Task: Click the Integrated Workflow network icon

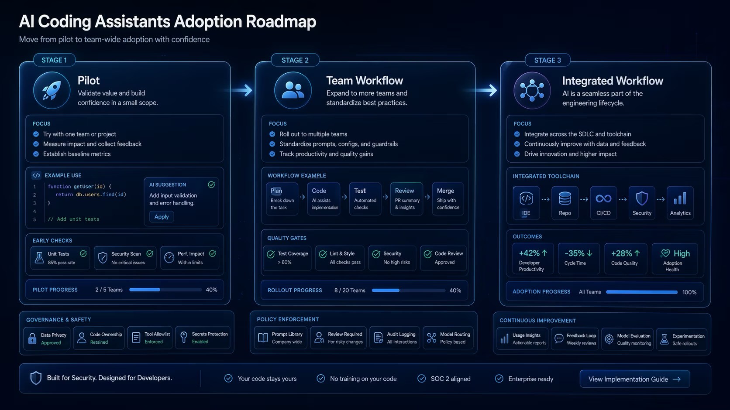Action: 532,90
